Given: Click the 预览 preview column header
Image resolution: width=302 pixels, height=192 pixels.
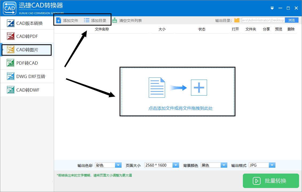Looking at the screenshot, I should 278,29.
